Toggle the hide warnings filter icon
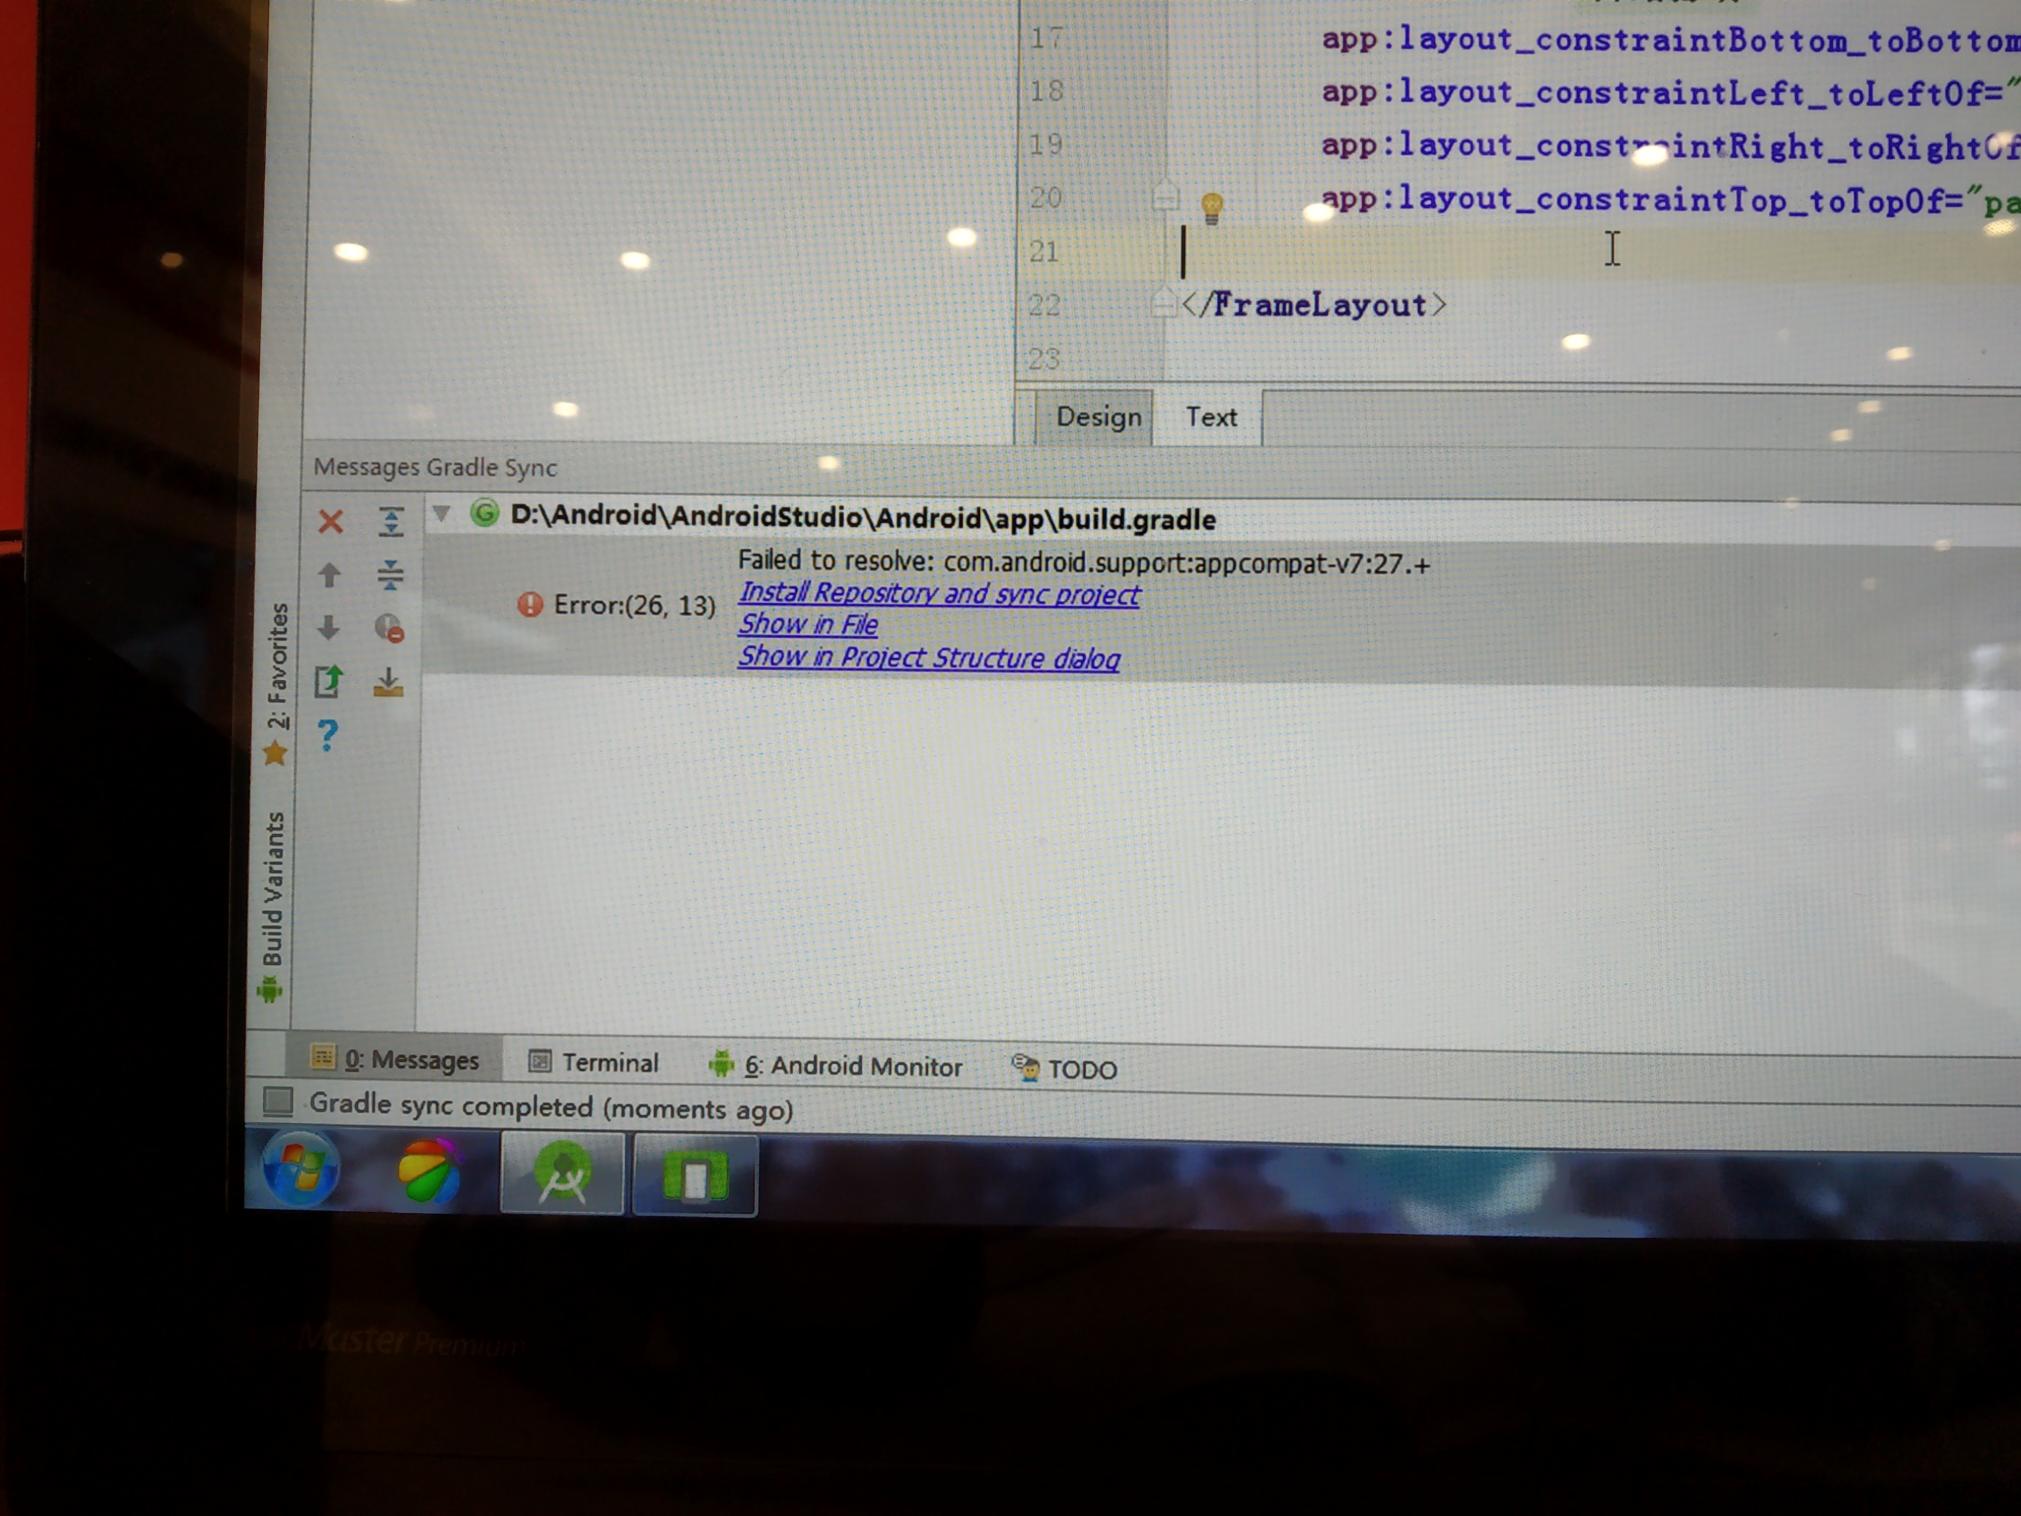 [389, 628]
